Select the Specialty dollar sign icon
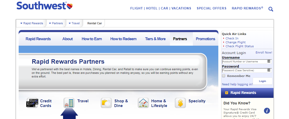 [180, 103]
